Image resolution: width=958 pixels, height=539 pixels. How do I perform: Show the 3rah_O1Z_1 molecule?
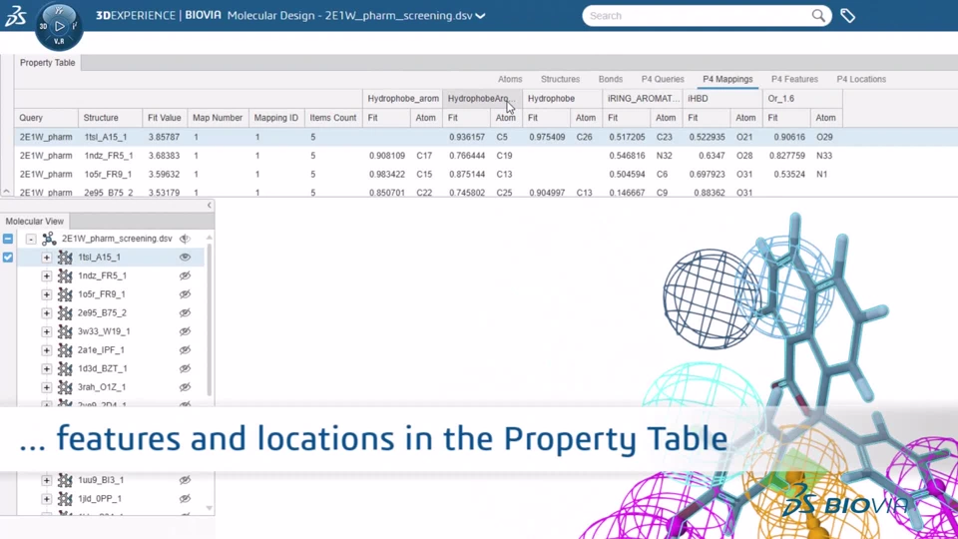point(185,387)
